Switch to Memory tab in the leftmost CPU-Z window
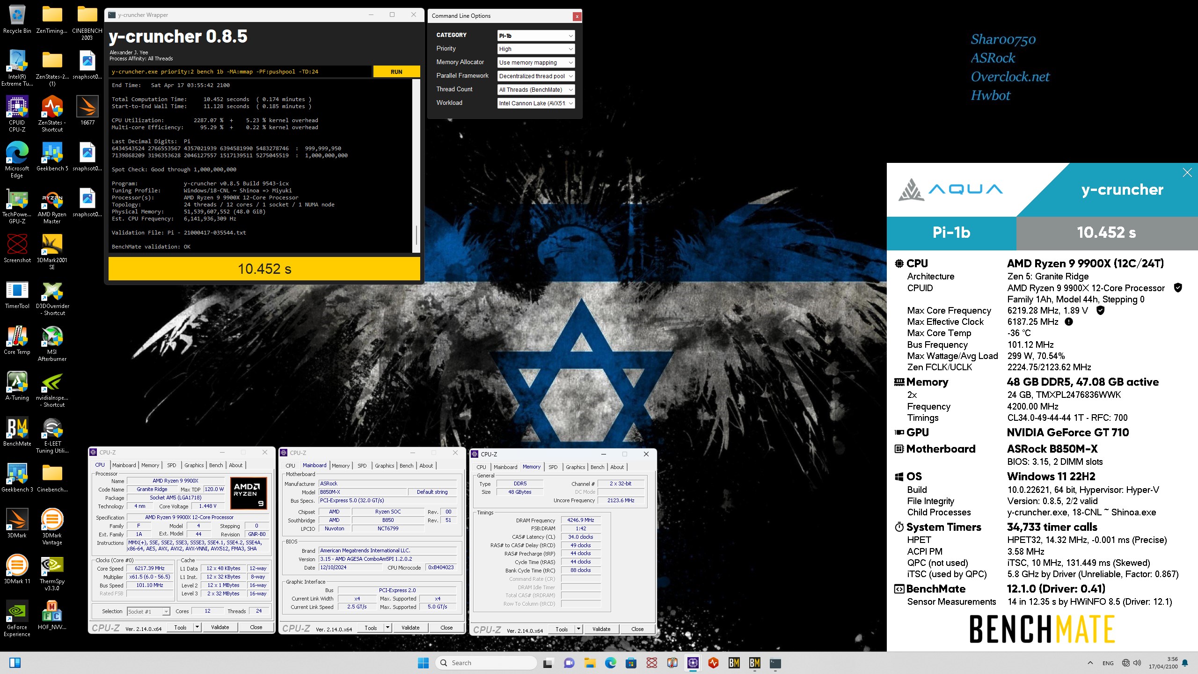The height and width of the screenshot is (674, 1198). tap(150, 465)
